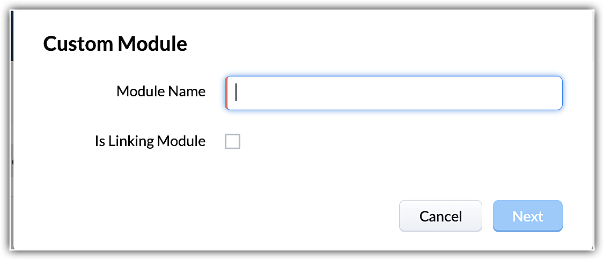This screenshot has height=260, width=604.
Task: Click the Module Name text field
Action: click(x=394, y=93)
